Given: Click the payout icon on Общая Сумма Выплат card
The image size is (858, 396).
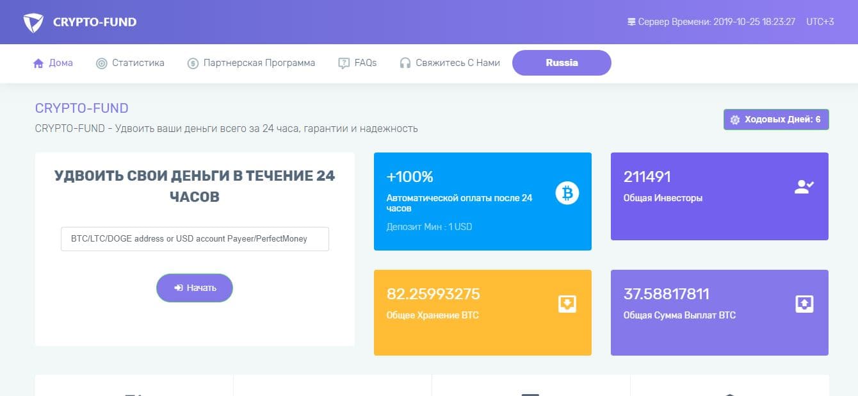Looking at the screenshot, I should [805, 304].
